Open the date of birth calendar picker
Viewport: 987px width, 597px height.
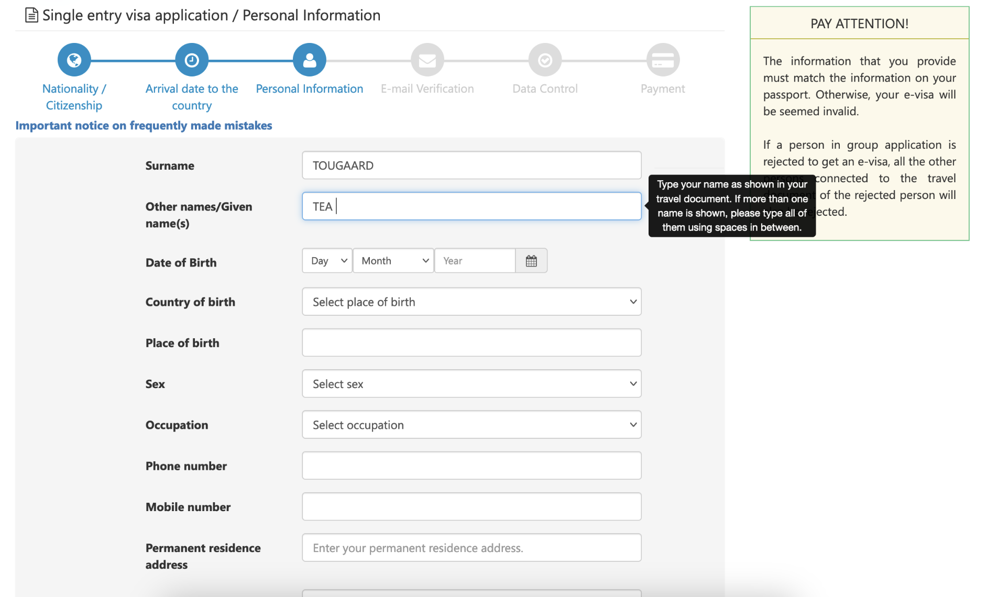(x=531, y=261)
